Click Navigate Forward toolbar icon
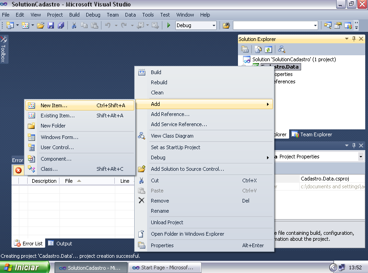The image size is (368, 273). [155, 25]
